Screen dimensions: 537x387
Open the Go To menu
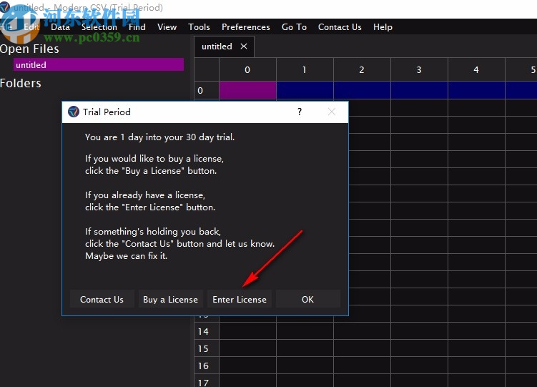coord(294,27)
